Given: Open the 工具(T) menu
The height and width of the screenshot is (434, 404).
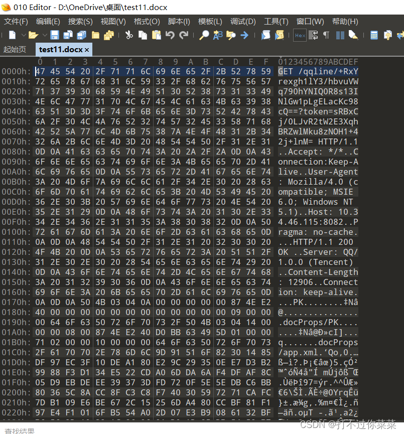Looking at the screenshot, I should pyautogui.click(x=276, y=21).
